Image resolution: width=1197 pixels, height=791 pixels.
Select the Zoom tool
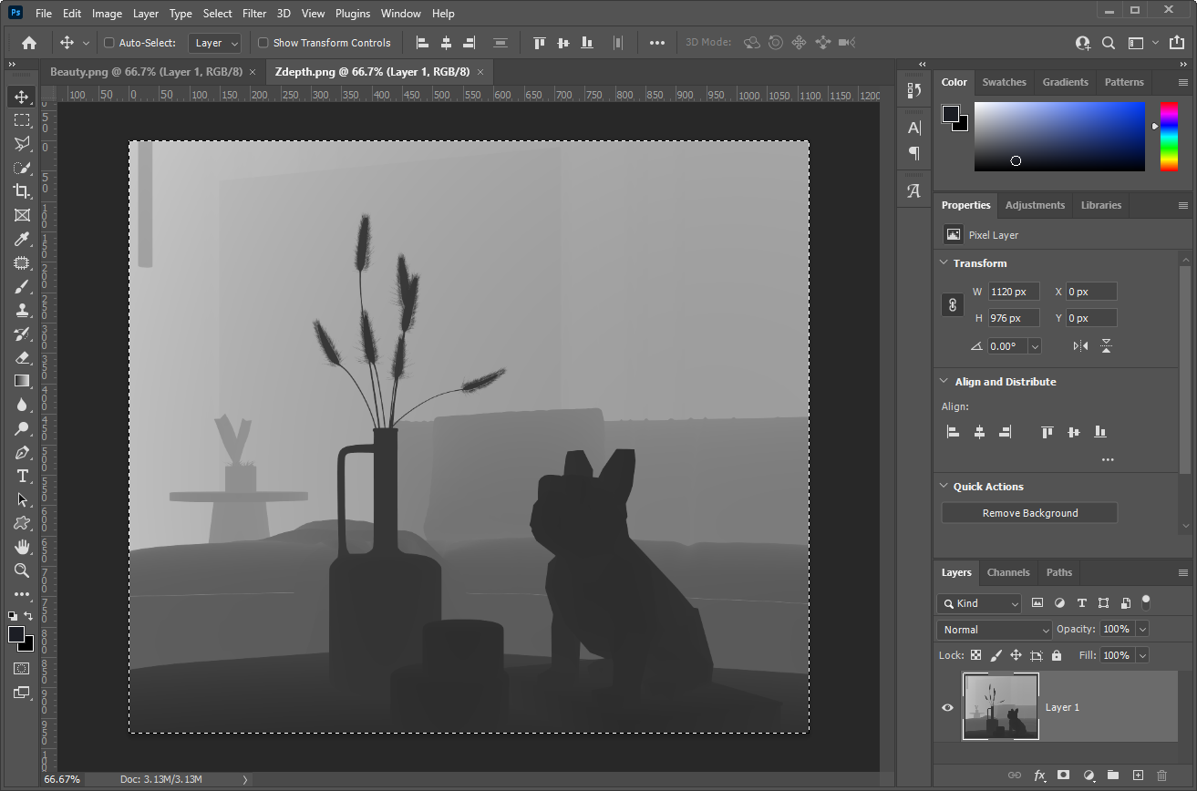click(x=23, y=571)
